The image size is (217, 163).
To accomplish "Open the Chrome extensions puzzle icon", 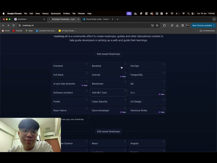I will 164,25.
